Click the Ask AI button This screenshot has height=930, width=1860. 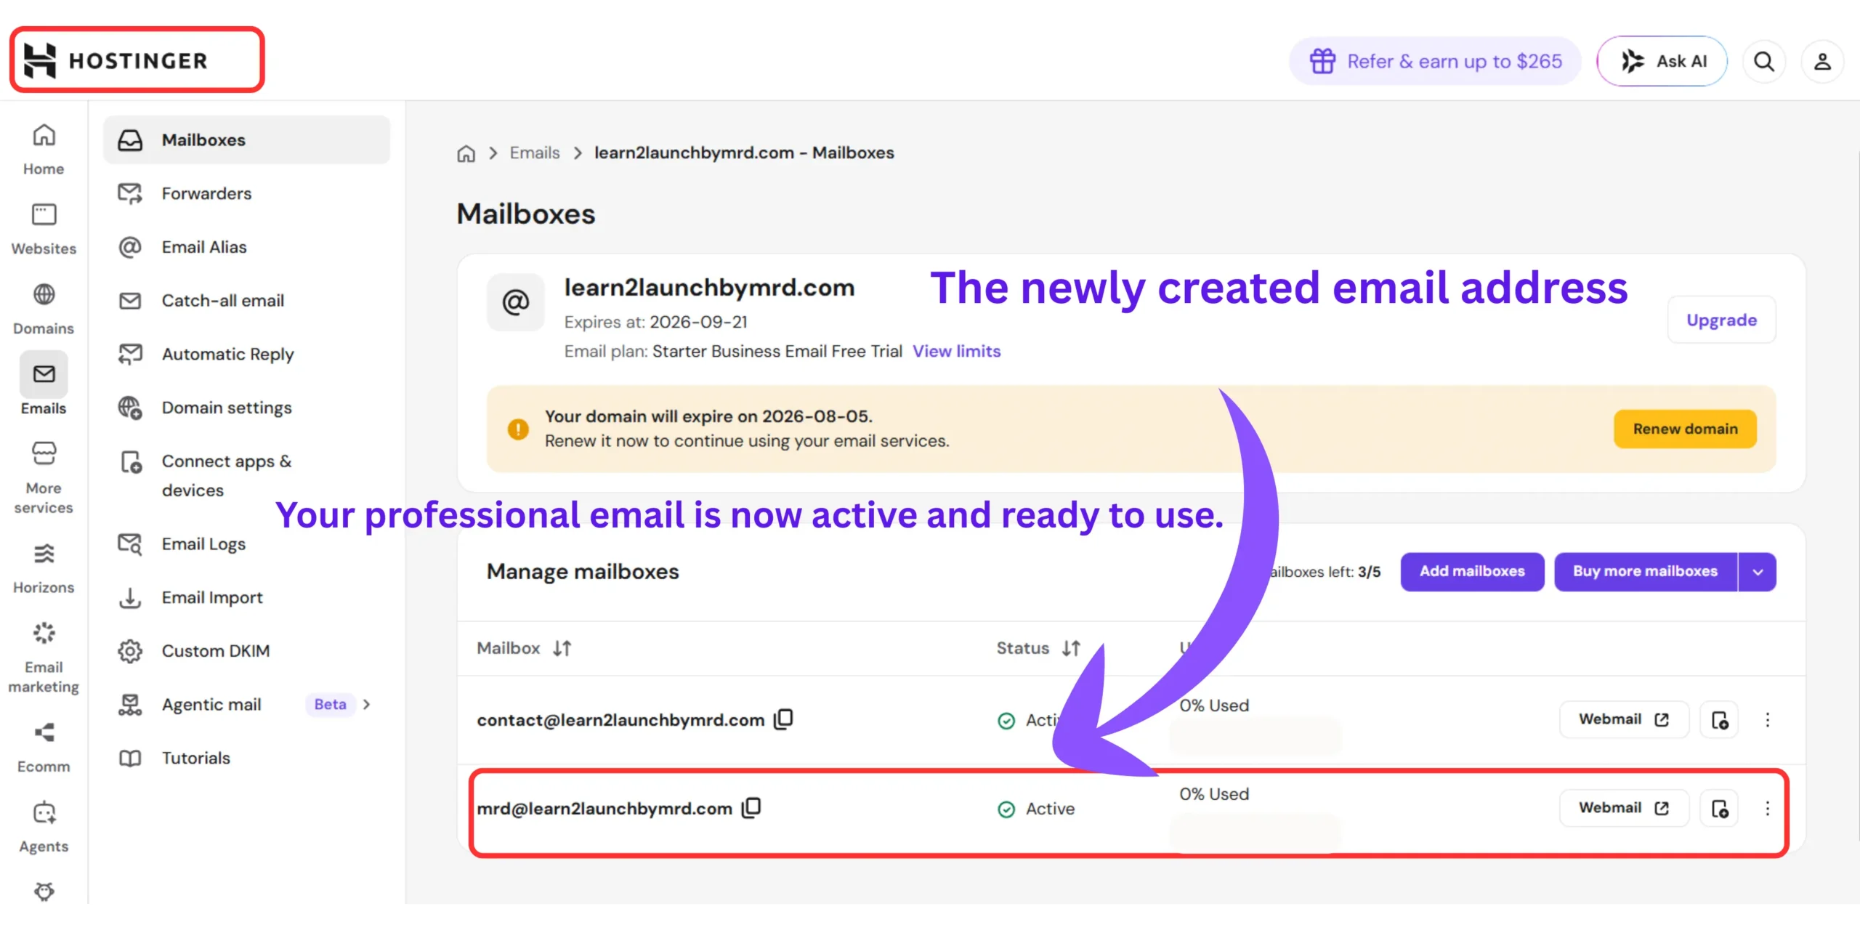[x=1662, y=61]
